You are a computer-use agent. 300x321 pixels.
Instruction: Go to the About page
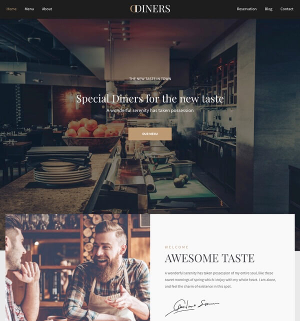47,9
